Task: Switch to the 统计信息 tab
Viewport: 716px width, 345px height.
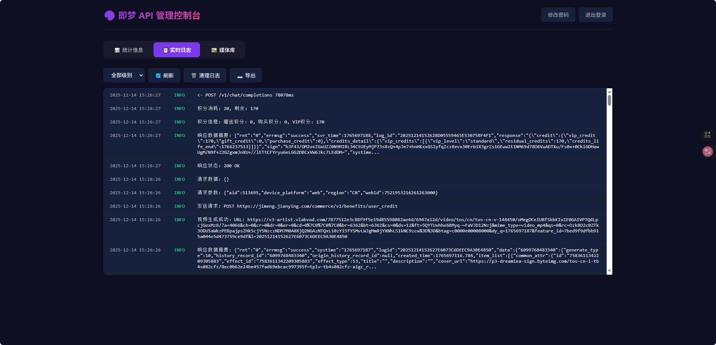Action: click(x=129, y=50)
